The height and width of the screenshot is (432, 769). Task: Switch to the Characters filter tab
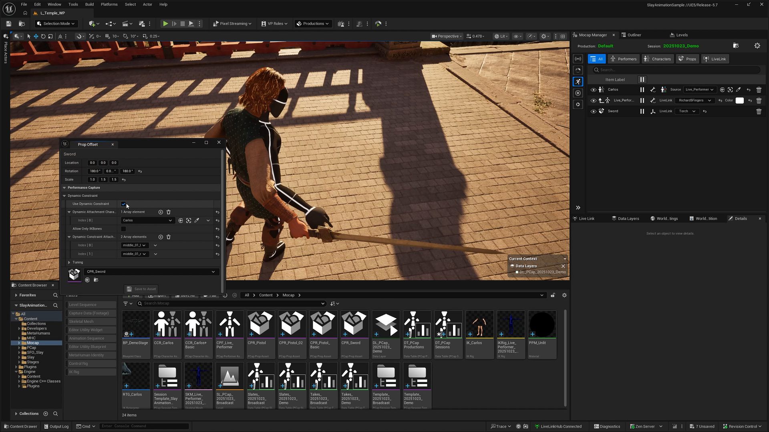tap(657, 59)
